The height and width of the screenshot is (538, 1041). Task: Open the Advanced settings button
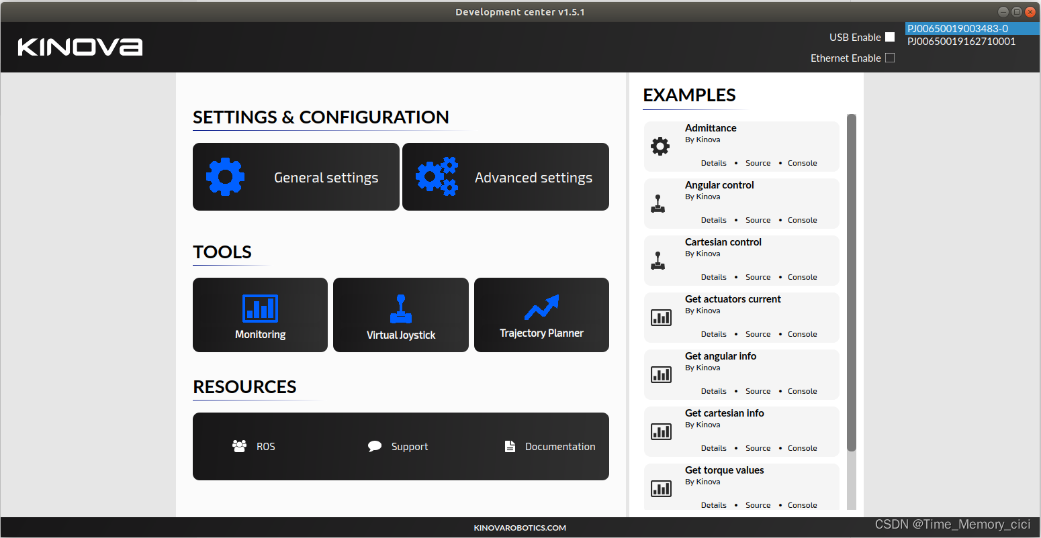click(x=506, y=176)
